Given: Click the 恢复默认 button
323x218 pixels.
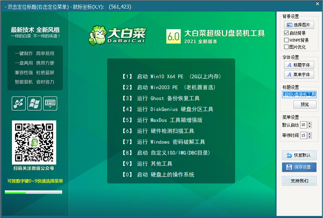Looking at the screenshot, I should [x=299, y=155].
